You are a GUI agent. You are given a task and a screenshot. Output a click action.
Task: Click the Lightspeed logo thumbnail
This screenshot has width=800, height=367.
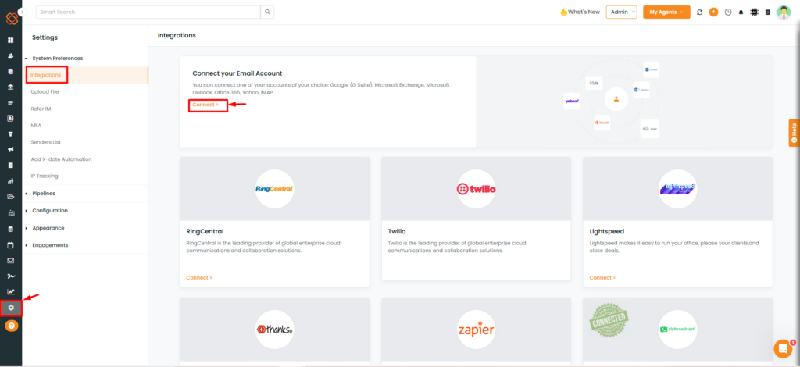tap(677, 189)
